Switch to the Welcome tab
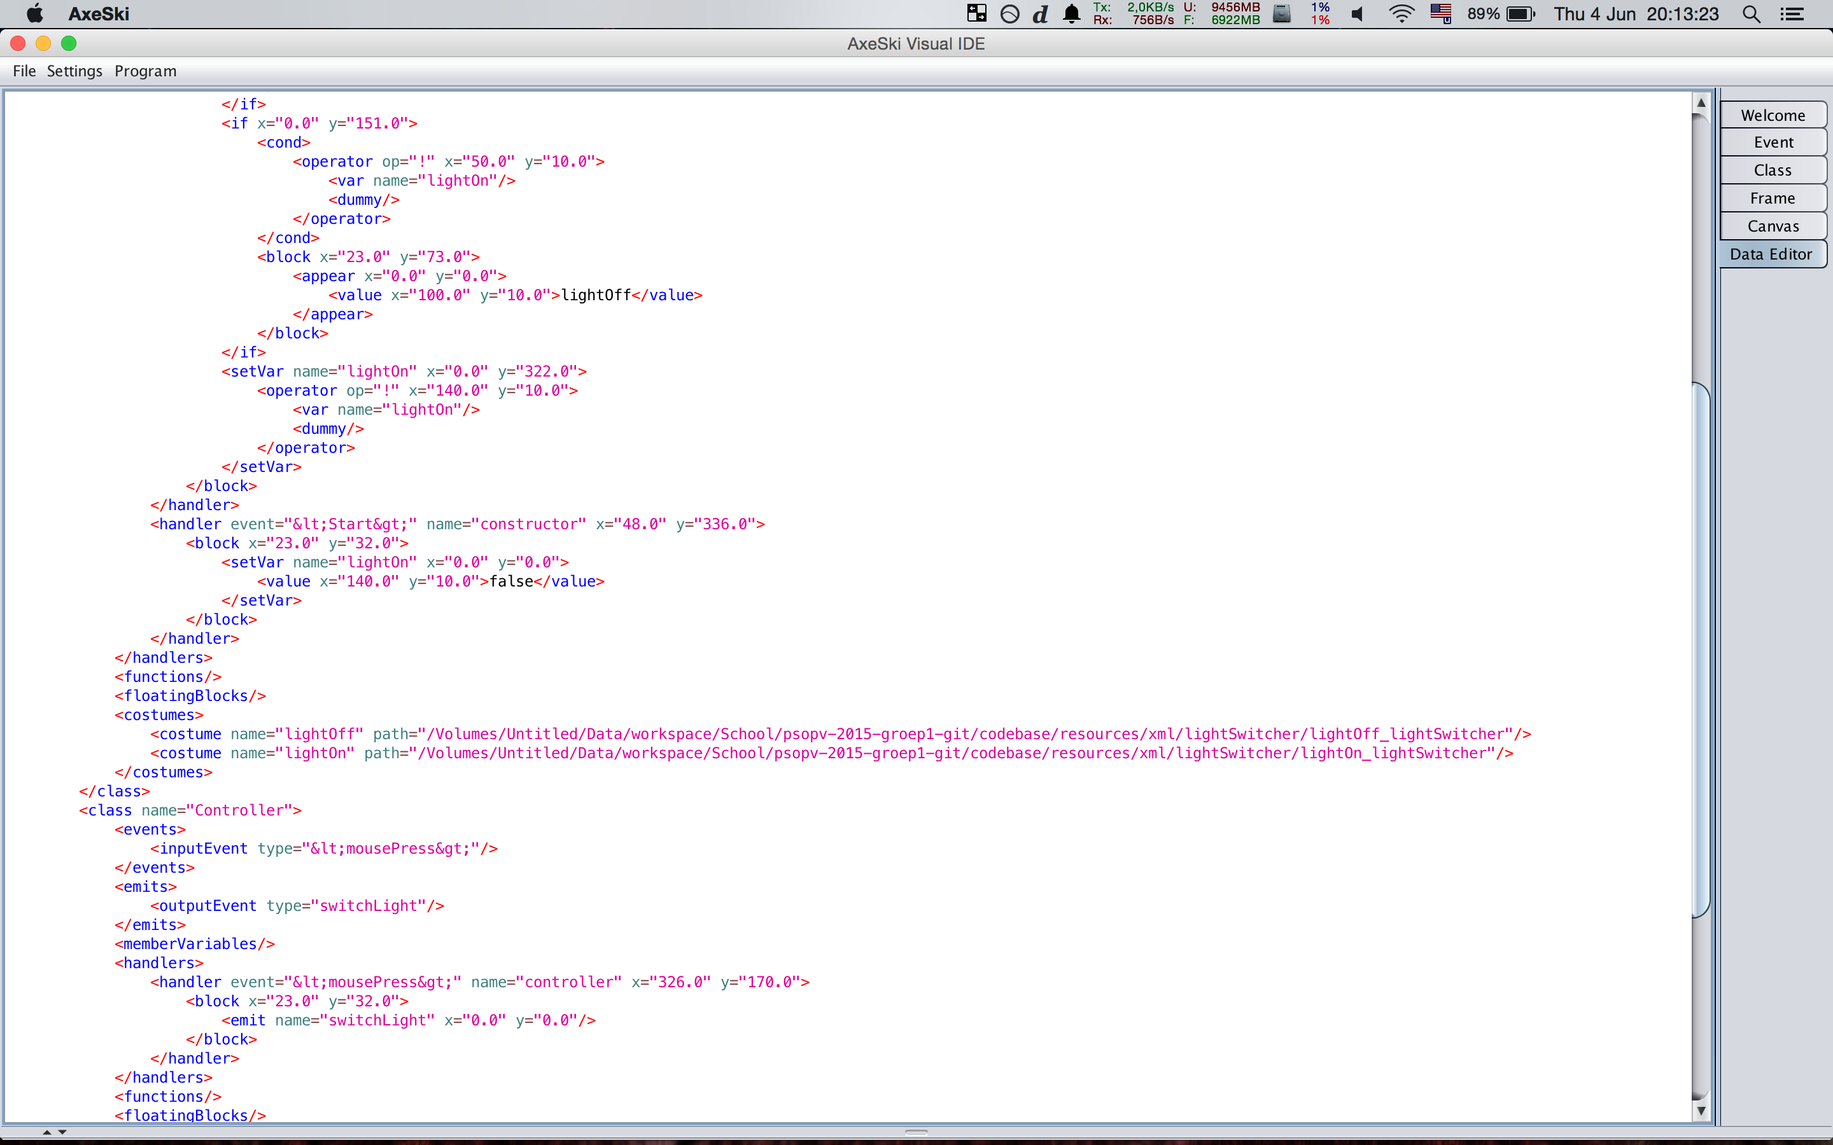The image size is (1833, 1145). pyautogui.click(x=1773, y=115)
